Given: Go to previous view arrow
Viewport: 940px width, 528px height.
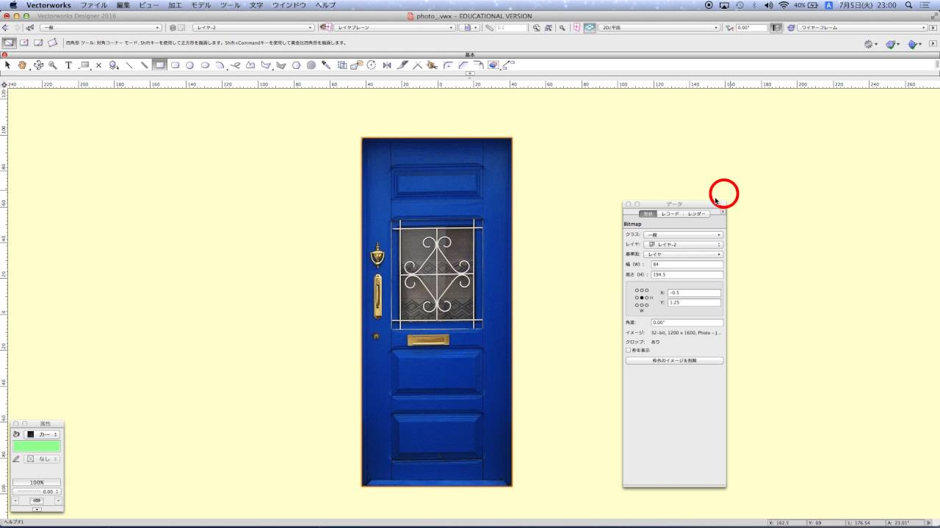Looking at the screenshot, I should point(5,28).
